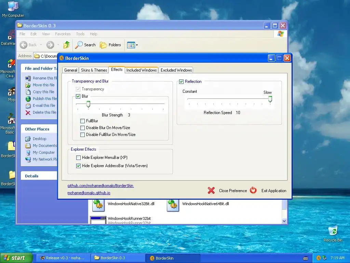Open the mohamedkomalo.github.io link
350x263 pixels.
tap(89, 193)
